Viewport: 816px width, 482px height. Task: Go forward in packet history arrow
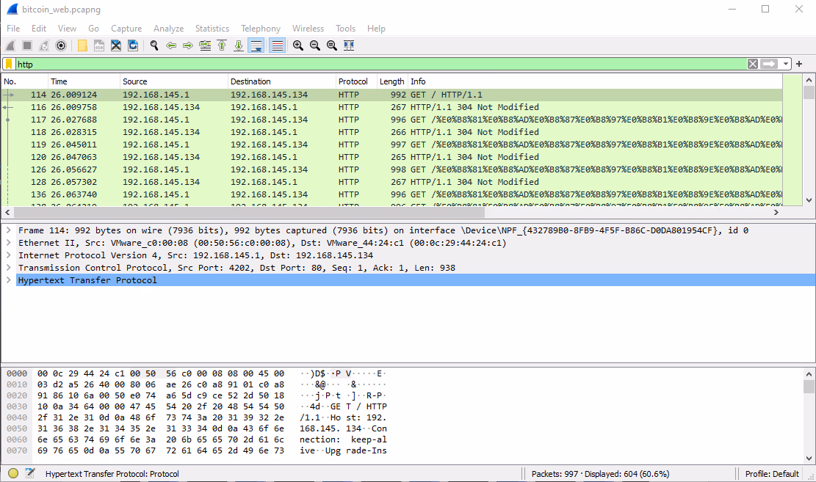pyautogui.click(x=188, y=45)
